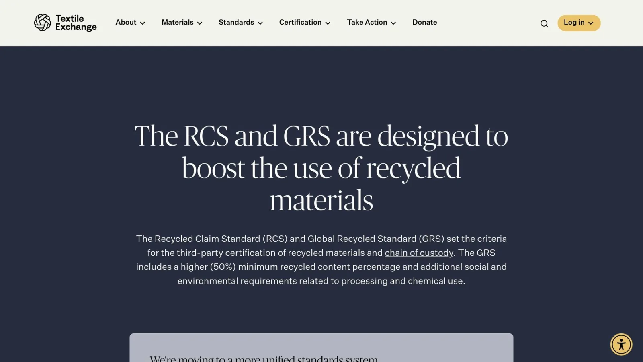Follow the chain of custody link
643x362 pixels.
tap(419, 253)
